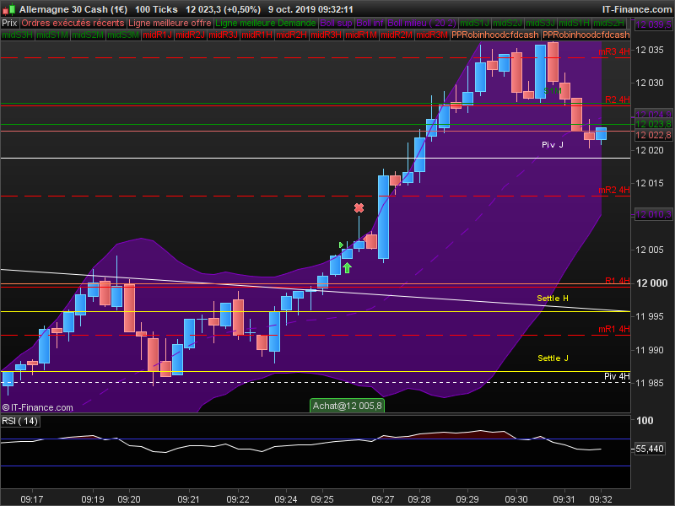
Task: Click the small green triangle entry marker
Action: tap(341, 245)
